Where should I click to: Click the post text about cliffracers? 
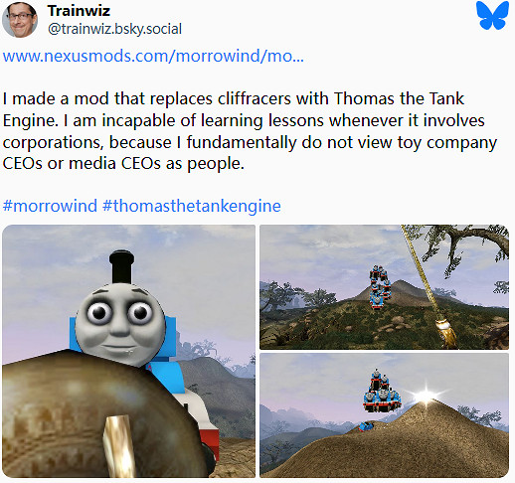(251, 131)
